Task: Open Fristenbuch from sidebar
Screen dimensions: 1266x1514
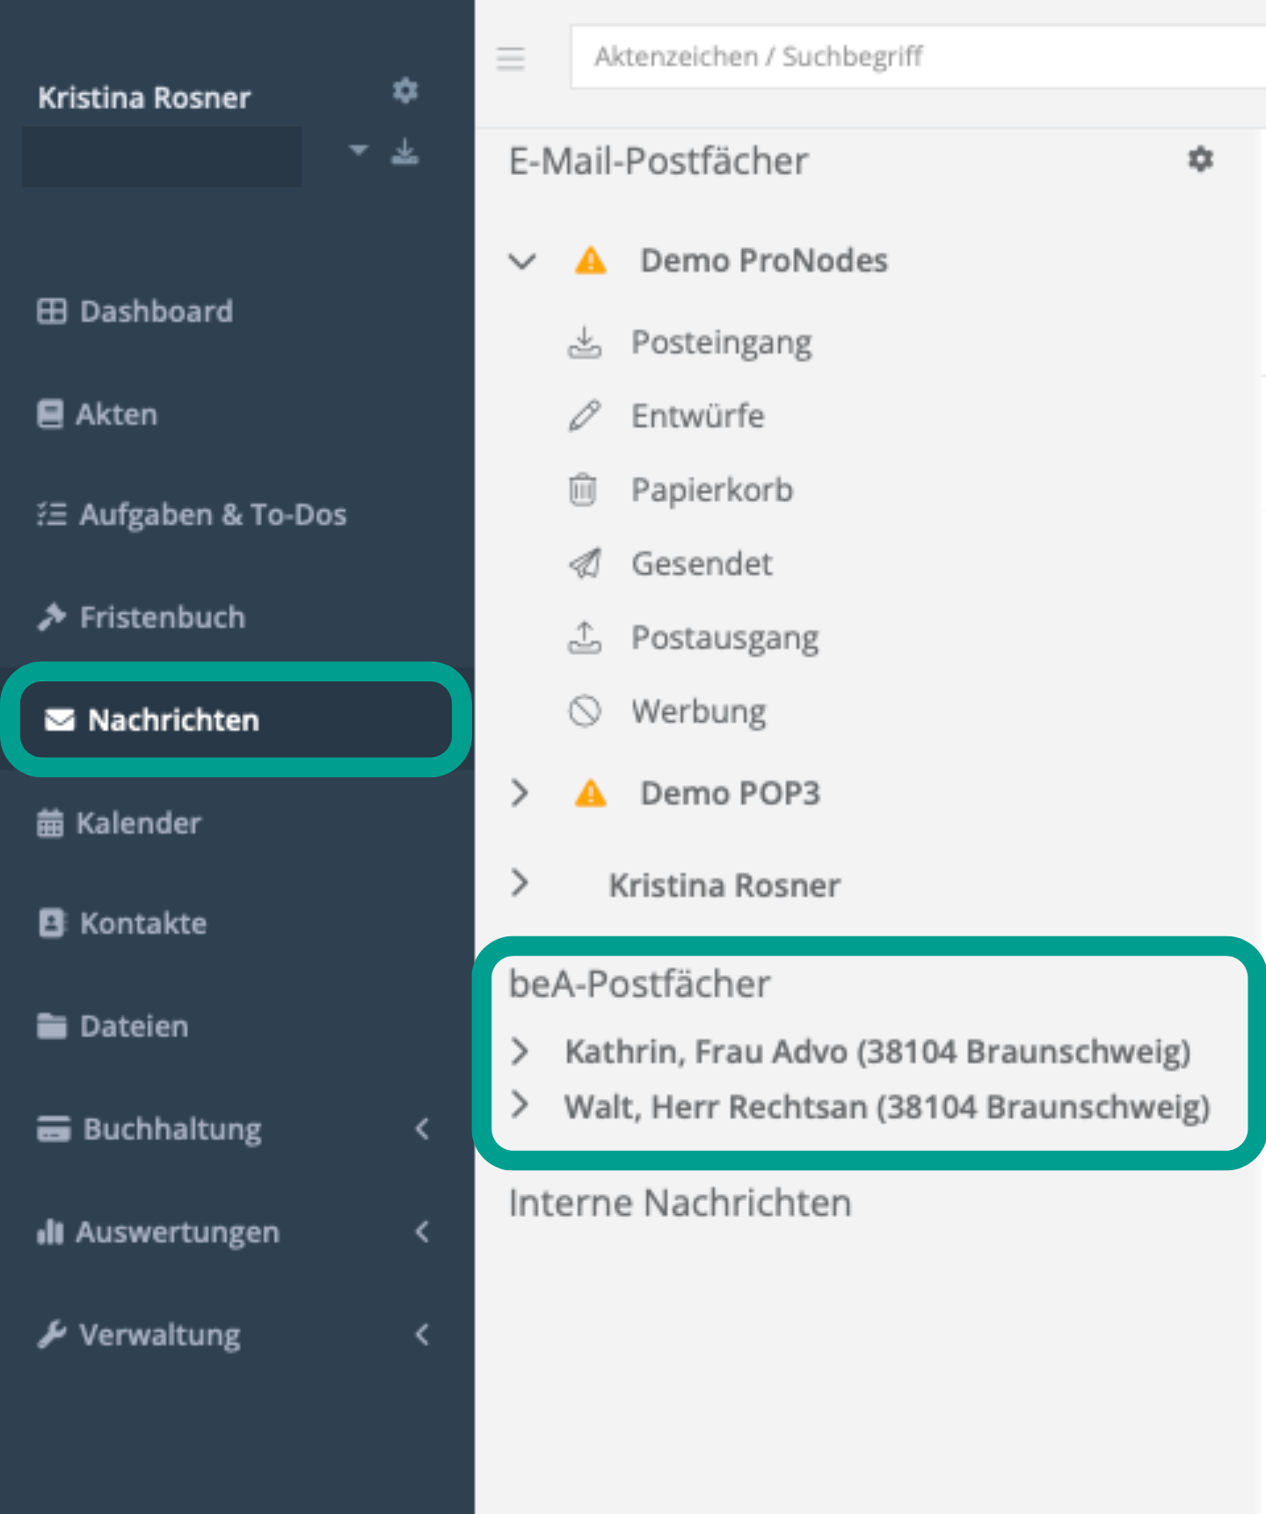Action: pos(162,617)
